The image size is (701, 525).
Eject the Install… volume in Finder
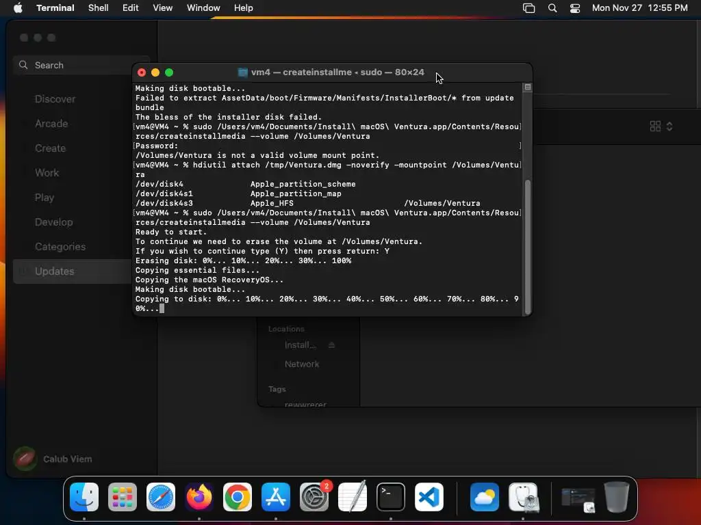point(331,345)
